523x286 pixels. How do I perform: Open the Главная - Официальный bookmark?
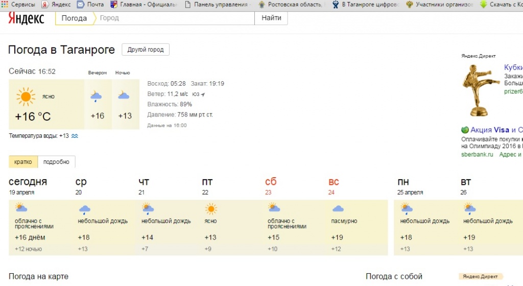144,4
